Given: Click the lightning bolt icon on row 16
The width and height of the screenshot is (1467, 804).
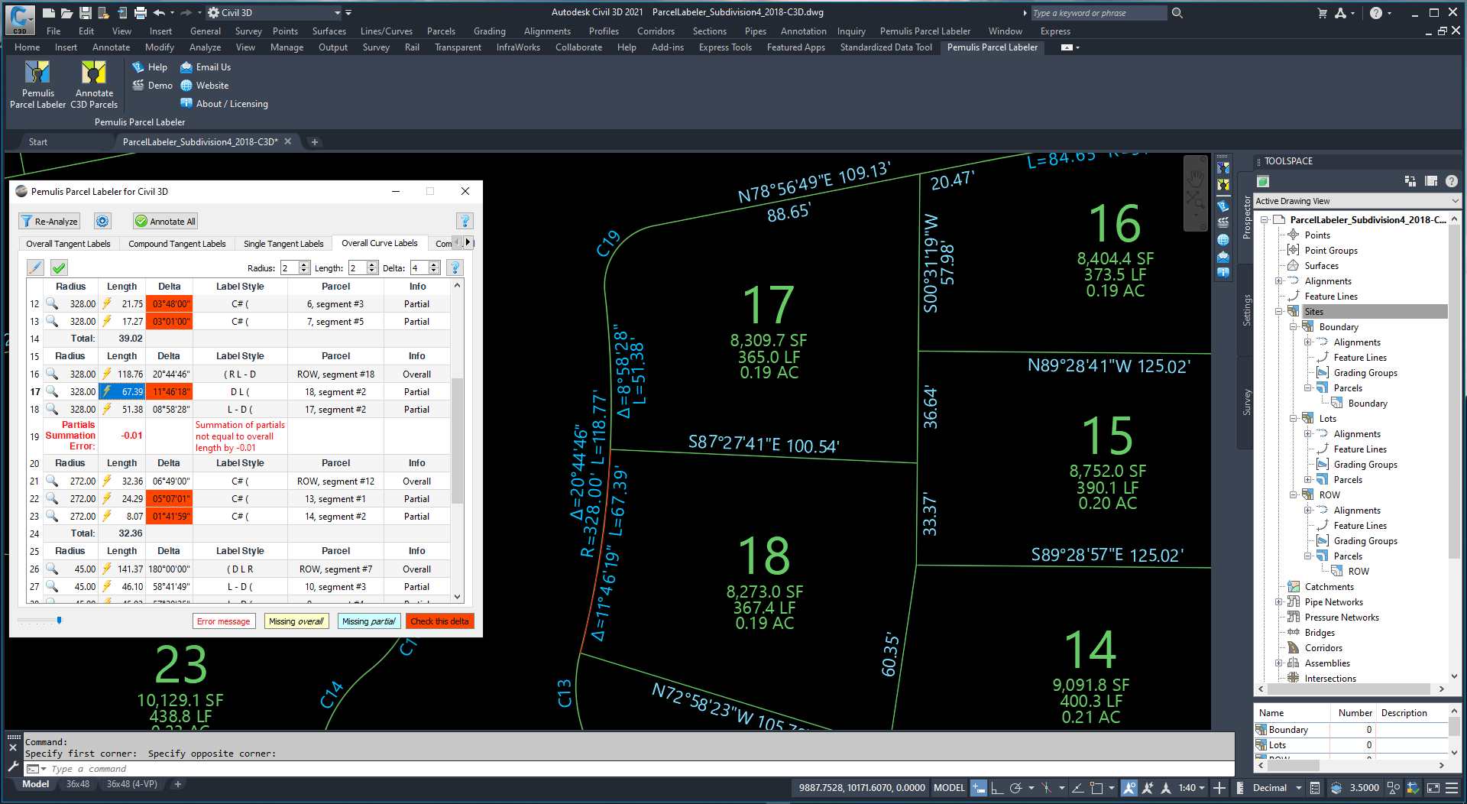Looking at the screenshot, I should pos(107,374).
